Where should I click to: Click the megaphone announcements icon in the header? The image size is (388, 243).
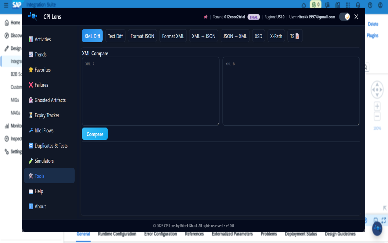pyautogui.click(x=206, y=17)
